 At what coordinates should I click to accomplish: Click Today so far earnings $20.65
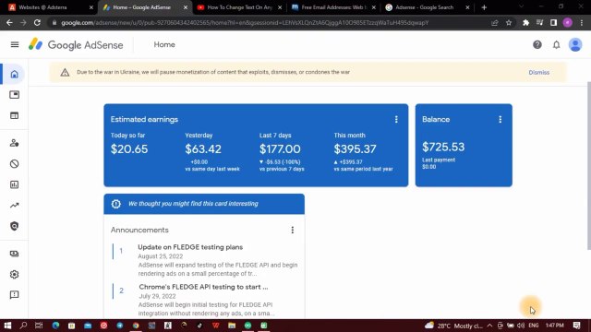click(129, 149)
